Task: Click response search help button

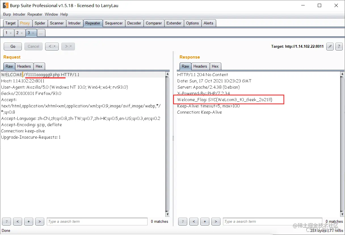Action: [x=183, y=222]
